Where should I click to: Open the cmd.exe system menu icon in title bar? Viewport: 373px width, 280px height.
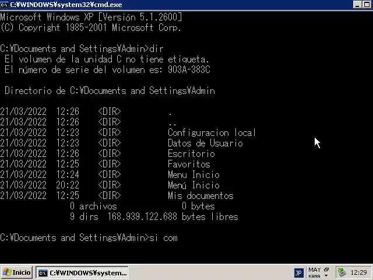[x=4, y=5]
